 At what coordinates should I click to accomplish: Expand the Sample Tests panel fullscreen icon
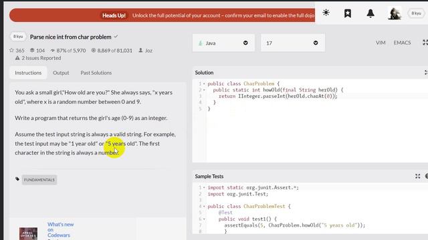(417, 176)
